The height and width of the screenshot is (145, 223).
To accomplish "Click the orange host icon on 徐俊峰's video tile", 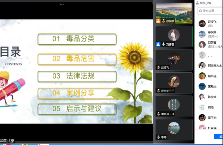I will pyautogui.click(x=158, y=21).
